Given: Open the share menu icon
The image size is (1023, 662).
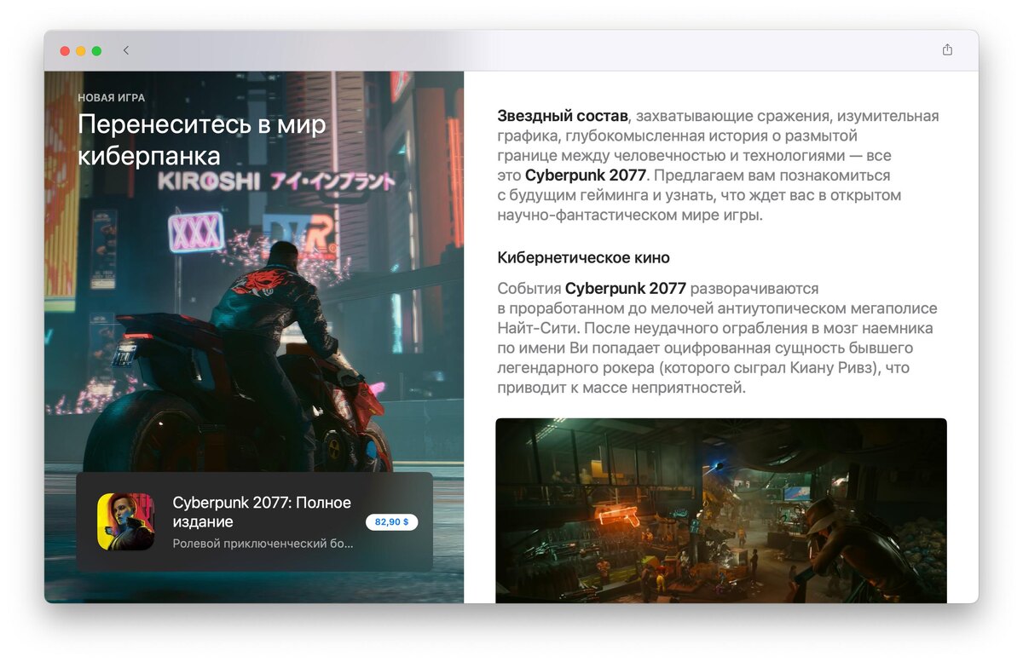Looking at the screenshot, I should tap(947, 50).
